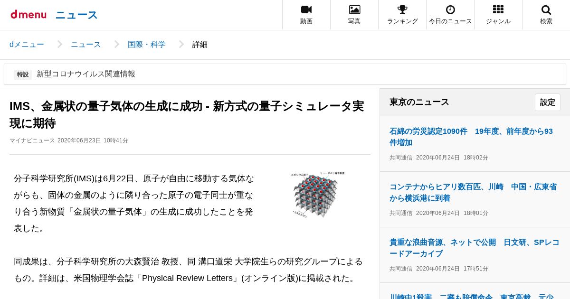
Task: Click the article headline IMS、金属状の量子気体
Action: coord(187,114)
